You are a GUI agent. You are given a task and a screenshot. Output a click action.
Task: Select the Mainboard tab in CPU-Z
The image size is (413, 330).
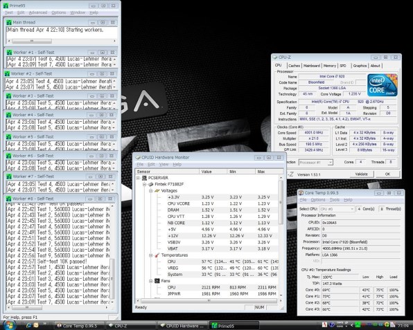312,66
